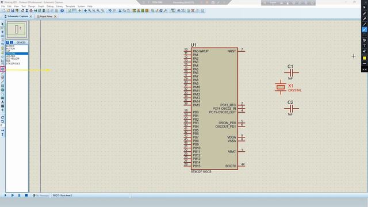The width and height of the screenshot is (368, 207).
Task: Select the U1 STM32F103C6 chip body
Action: 214,109
